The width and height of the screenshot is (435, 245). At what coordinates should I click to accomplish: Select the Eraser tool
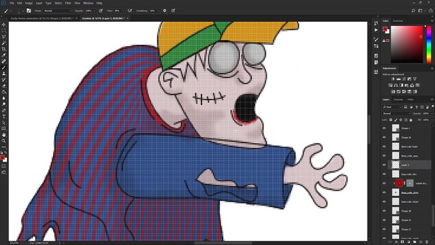(3, 86)
